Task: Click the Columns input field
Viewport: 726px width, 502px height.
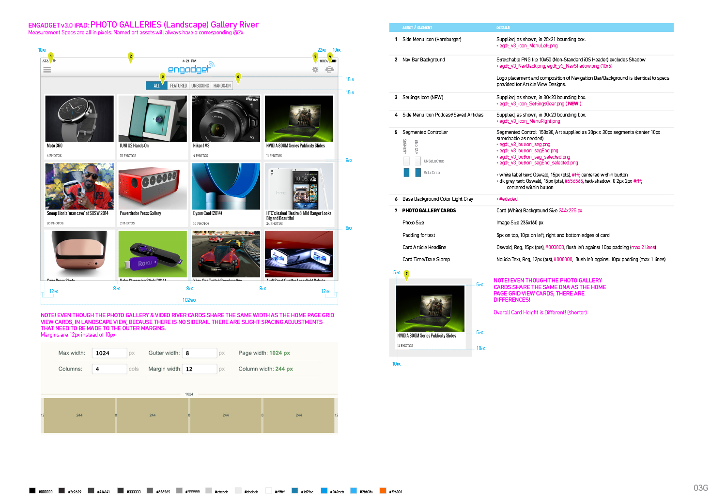Action: coord(109,369)
